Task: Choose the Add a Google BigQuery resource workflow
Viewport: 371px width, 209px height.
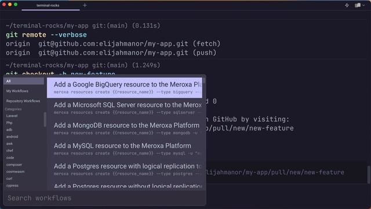Action: (x=125, y=88)
